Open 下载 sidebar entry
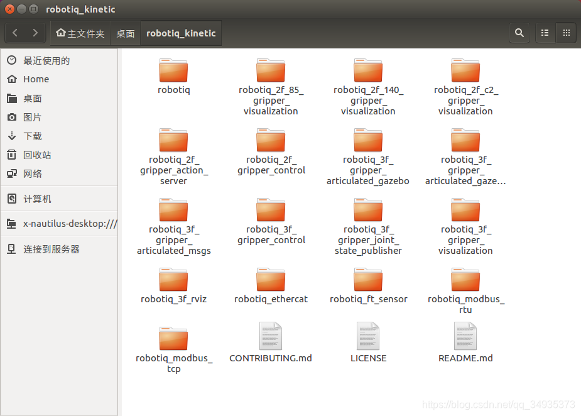The width and height of the screenshot is (581, 416). pyautogui.click(x=59, y=136)
